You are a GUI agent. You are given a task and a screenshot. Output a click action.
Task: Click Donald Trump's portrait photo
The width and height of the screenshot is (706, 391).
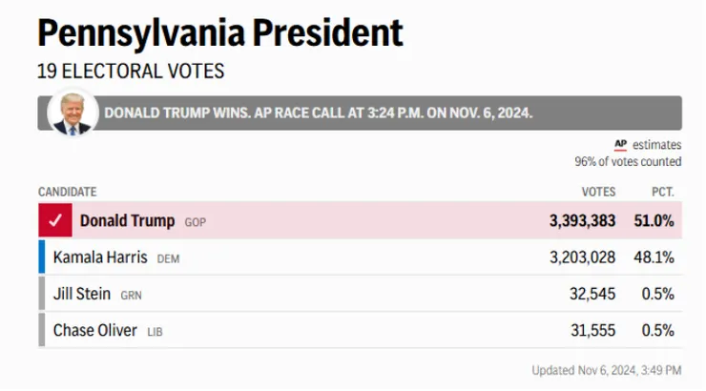click(x=74, y=113)
